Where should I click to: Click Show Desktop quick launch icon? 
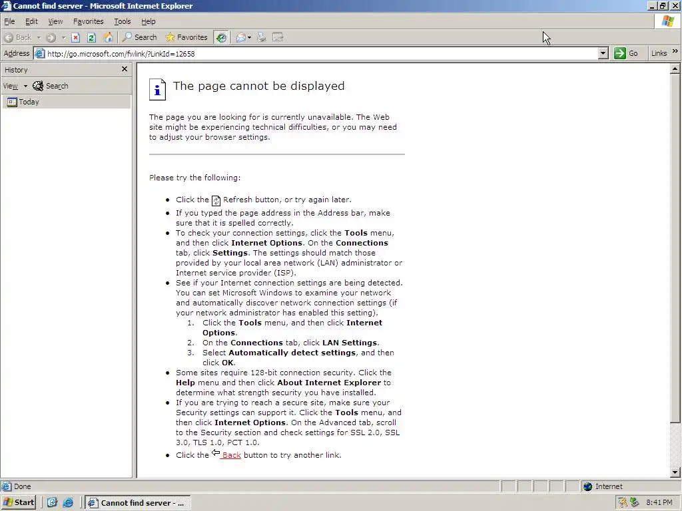(x=52, y=503)
